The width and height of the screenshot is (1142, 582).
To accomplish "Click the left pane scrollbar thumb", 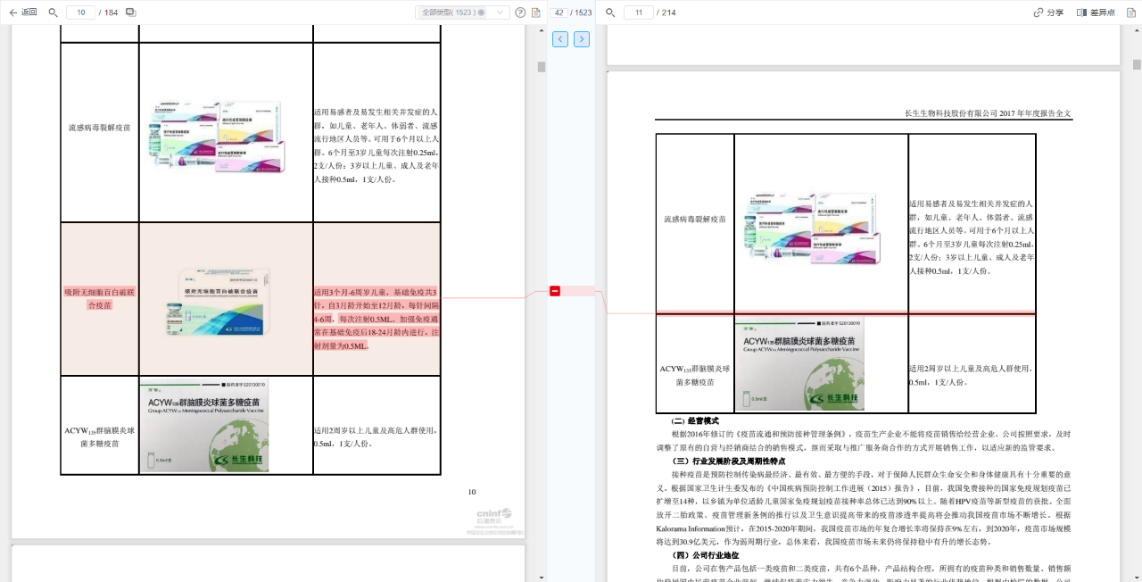I will (x=541, y=67).
